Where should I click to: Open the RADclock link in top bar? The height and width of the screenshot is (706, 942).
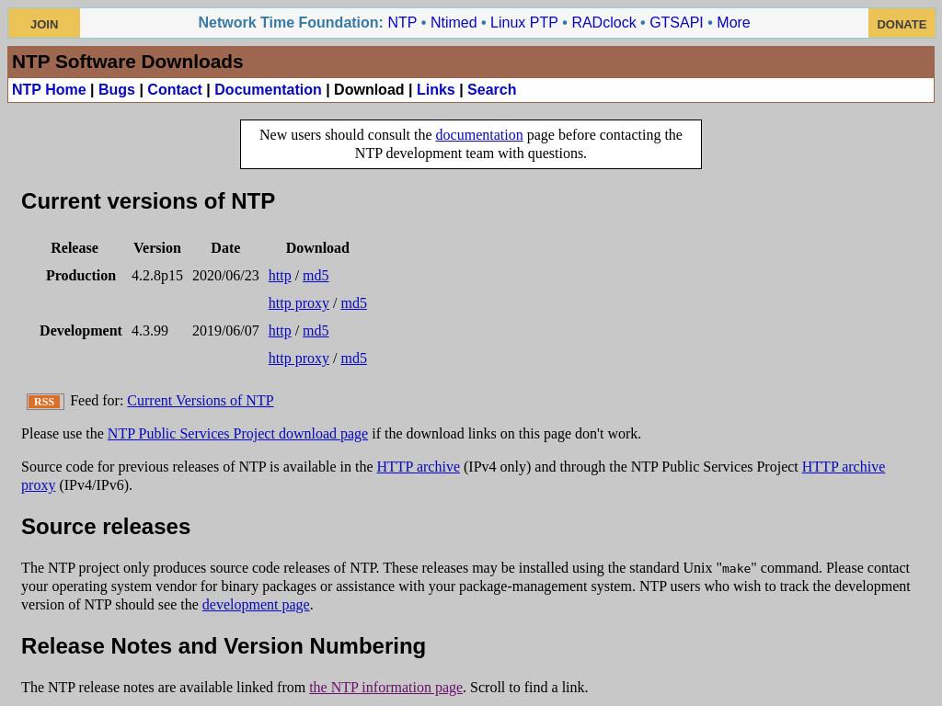click(603, 23)
